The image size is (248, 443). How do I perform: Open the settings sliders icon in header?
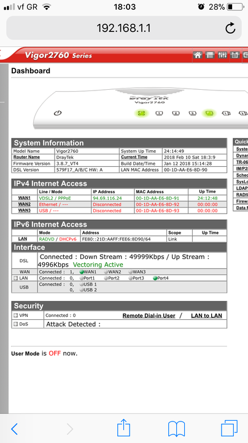[222, 55]
